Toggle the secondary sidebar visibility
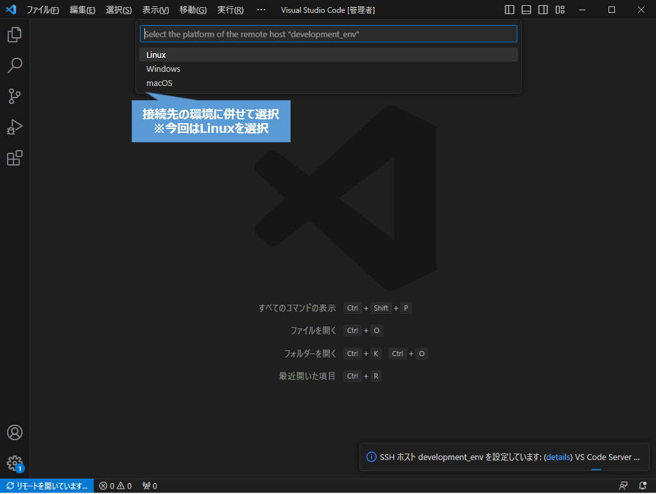Screen dimensions: 656x494 coord(542,10)
